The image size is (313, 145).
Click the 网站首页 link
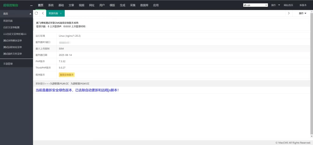coord(288,5)
